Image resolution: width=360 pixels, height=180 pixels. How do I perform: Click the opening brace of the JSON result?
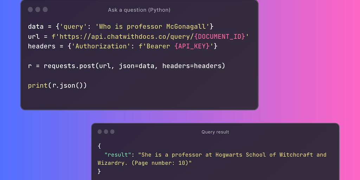point(99,146)
